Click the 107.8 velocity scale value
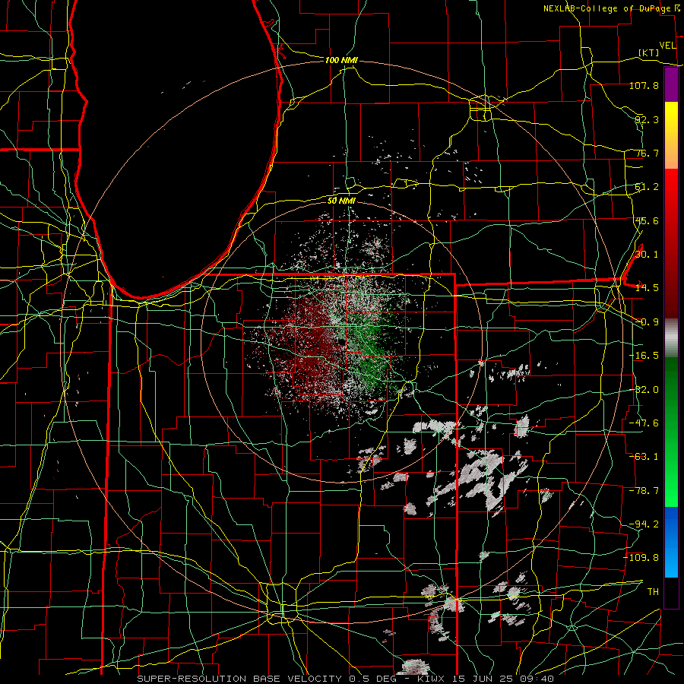This screenshot has width=684, height=684. (644, 85)
